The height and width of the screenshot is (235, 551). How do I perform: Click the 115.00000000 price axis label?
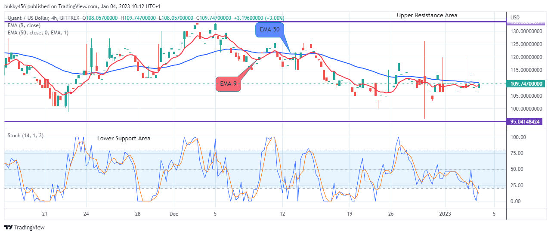526,70
